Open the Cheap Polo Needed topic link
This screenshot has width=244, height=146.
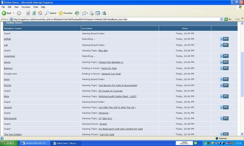coord(111,62)
